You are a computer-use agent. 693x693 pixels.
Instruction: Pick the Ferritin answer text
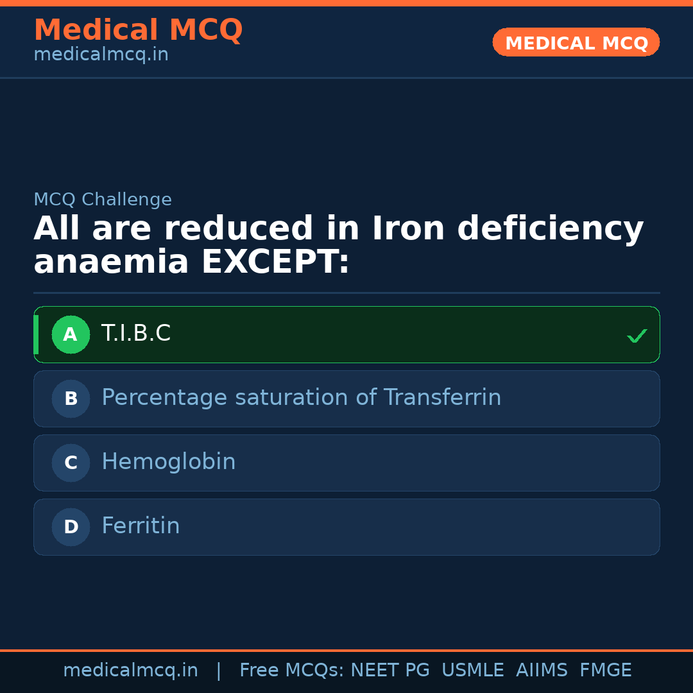141,526
